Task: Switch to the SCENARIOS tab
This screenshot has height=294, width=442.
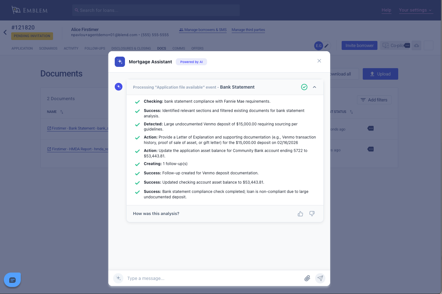Action: [x=48, y=49]
